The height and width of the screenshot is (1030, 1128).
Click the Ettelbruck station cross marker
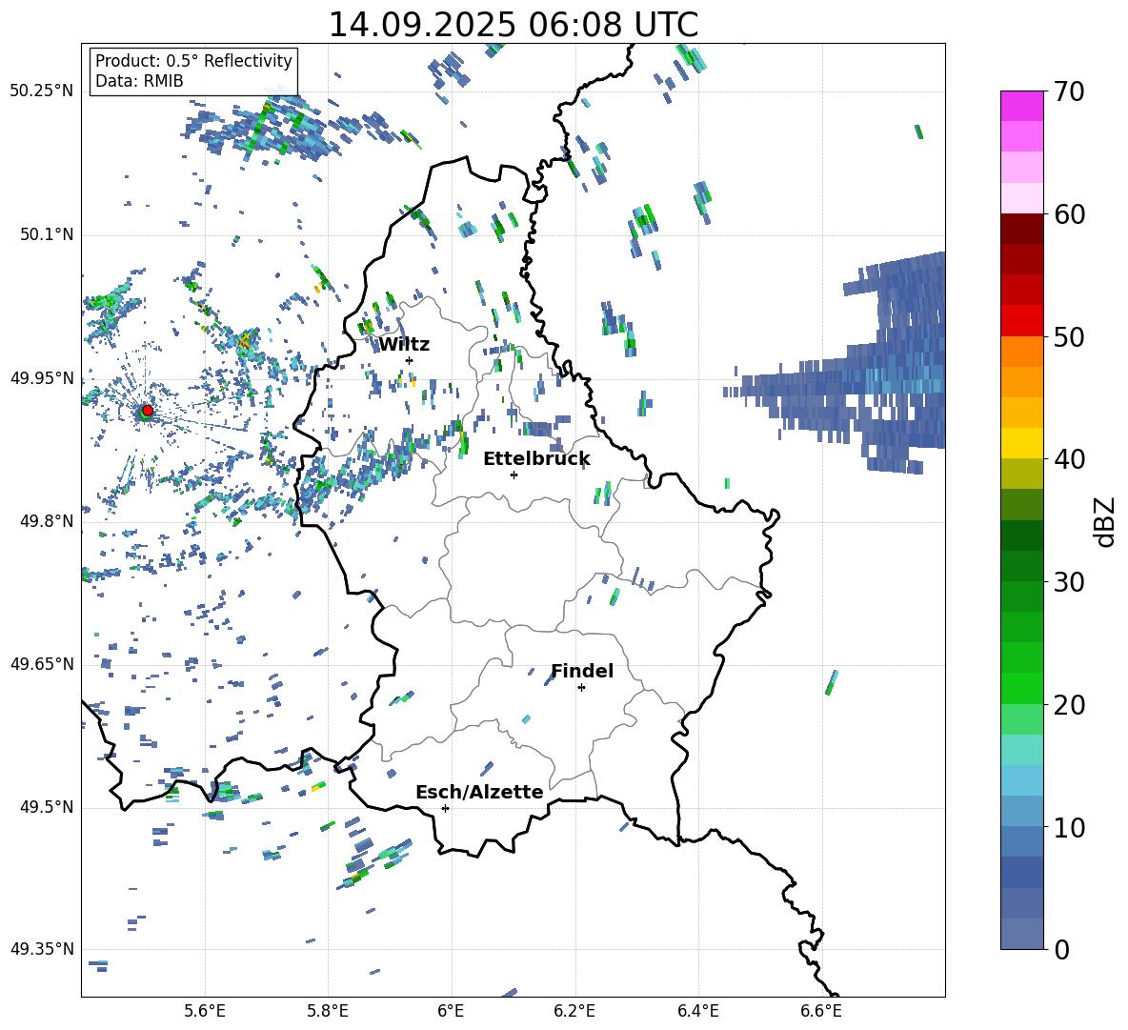[514, 475]
